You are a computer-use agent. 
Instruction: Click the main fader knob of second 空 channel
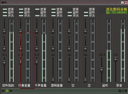85,80
